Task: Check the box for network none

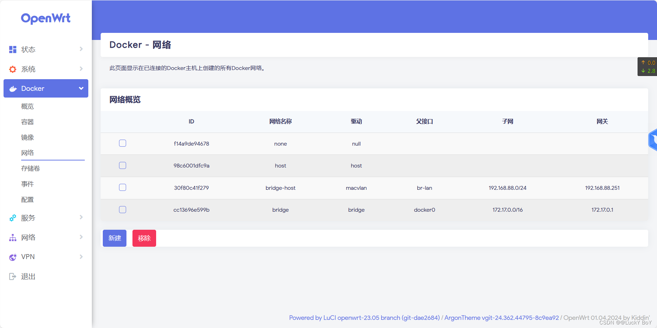Action: pyautogui.click(x=123, y=143)
